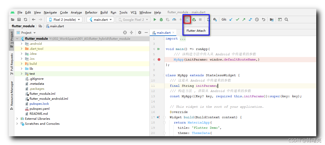The height and width of the screenshot is (145, 325).
Task: Toggle the 1: Project tool window tab
Action: [12, 40]
